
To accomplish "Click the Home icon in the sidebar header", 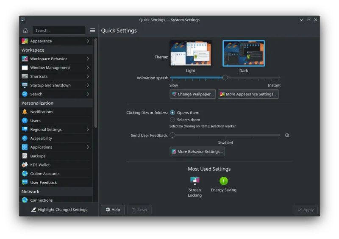I will point(25,31).
